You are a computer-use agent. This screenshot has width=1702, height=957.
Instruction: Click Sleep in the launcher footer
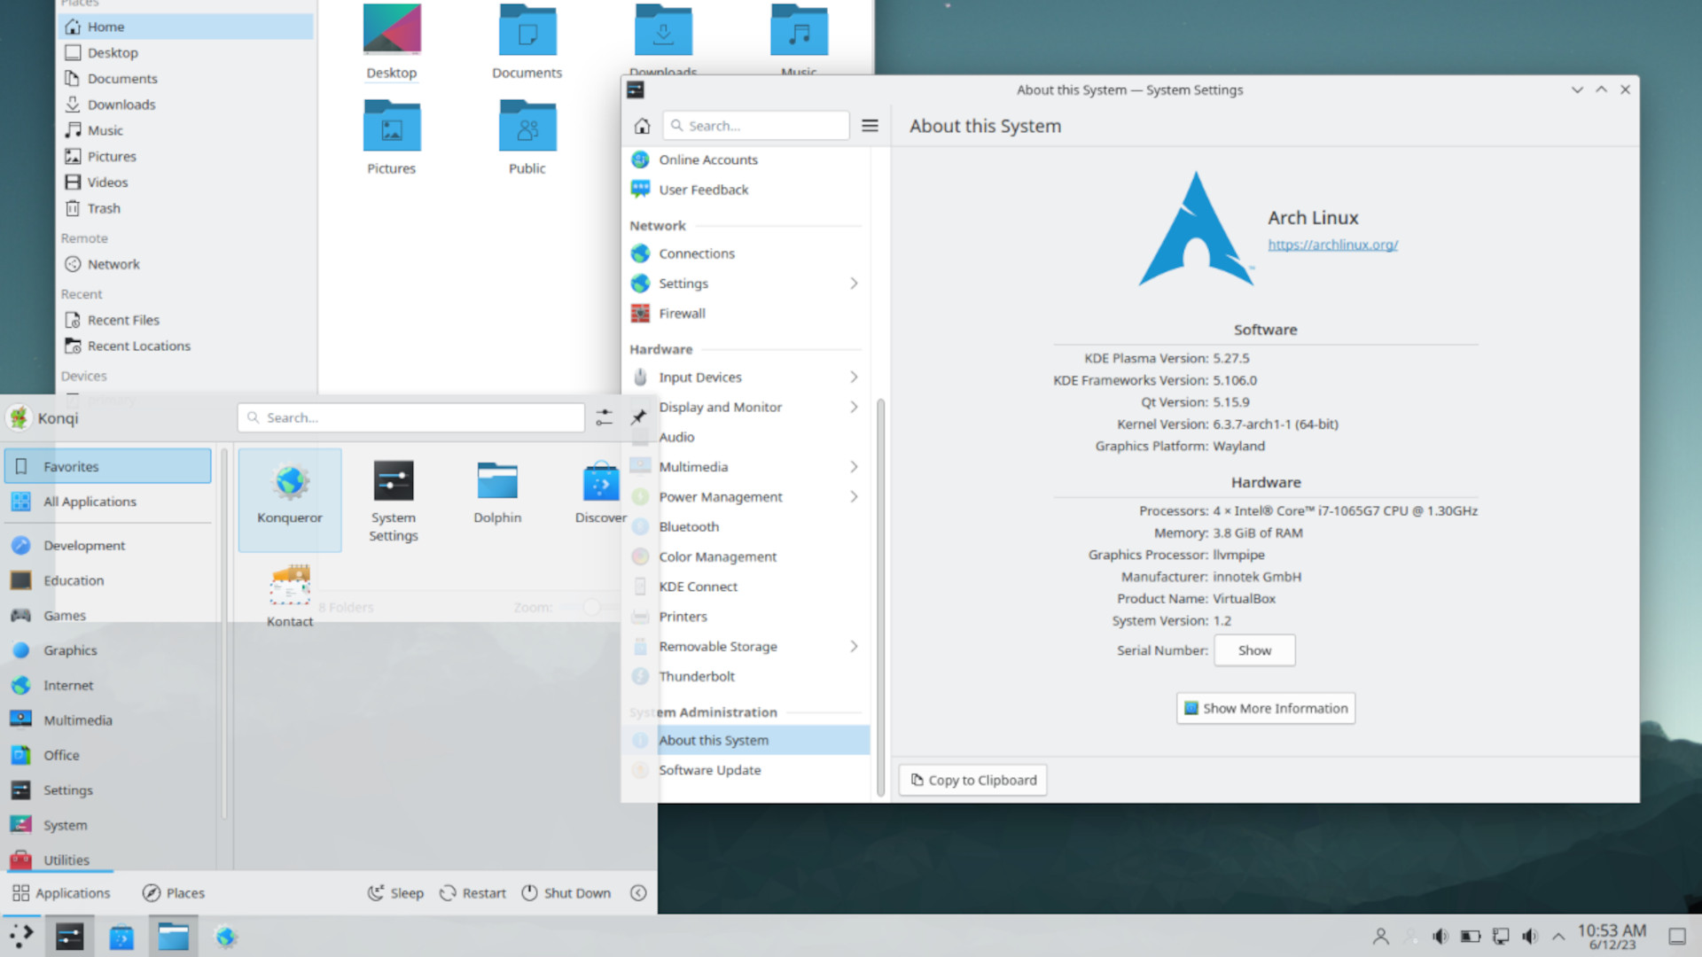click(396, 893)
